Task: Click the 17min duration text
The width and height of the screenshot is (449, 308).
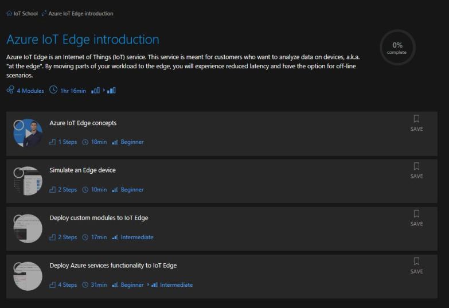Action: pos(99,237)
